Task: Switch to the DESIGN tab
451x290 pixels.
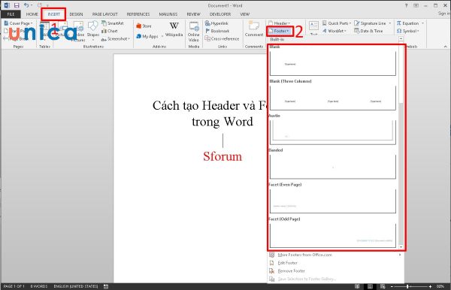Action: pyautogui.click(x=76, y=14)
